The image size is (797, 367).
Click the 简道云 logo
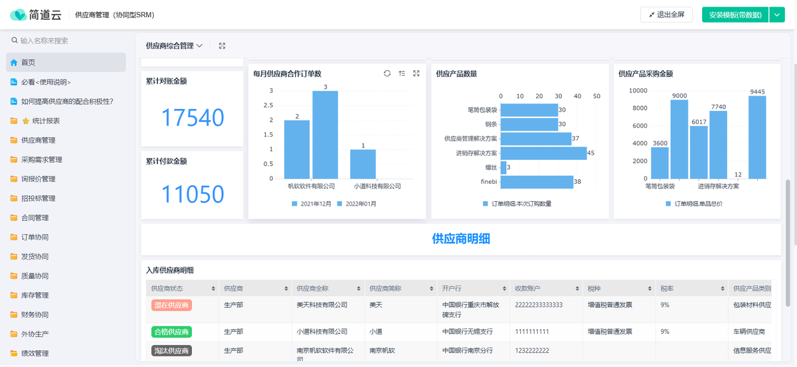pos(36,15)
